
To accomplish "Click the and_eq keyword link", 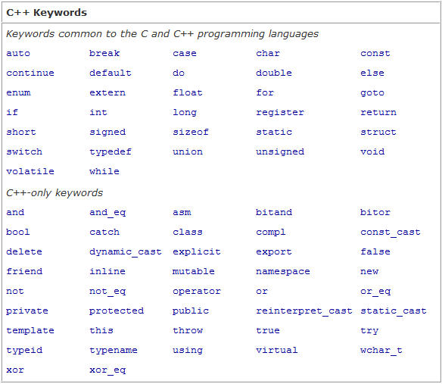I will pyautogui.click(x=107, y=213).
